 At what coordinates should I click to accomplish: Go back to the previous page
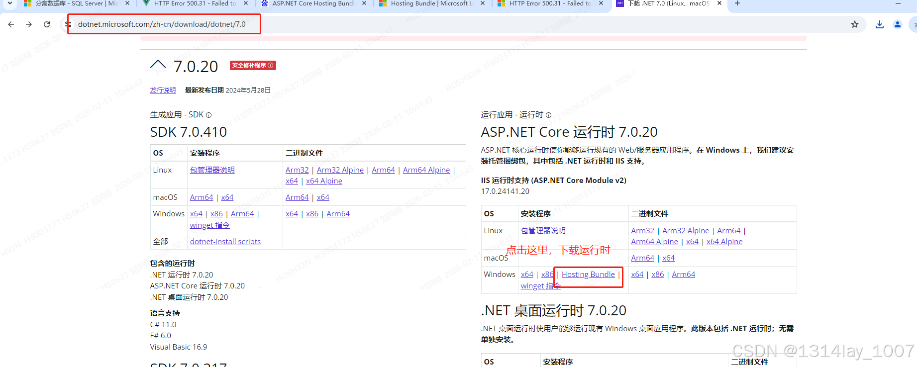pyautogui.click(x=11, y=24)
